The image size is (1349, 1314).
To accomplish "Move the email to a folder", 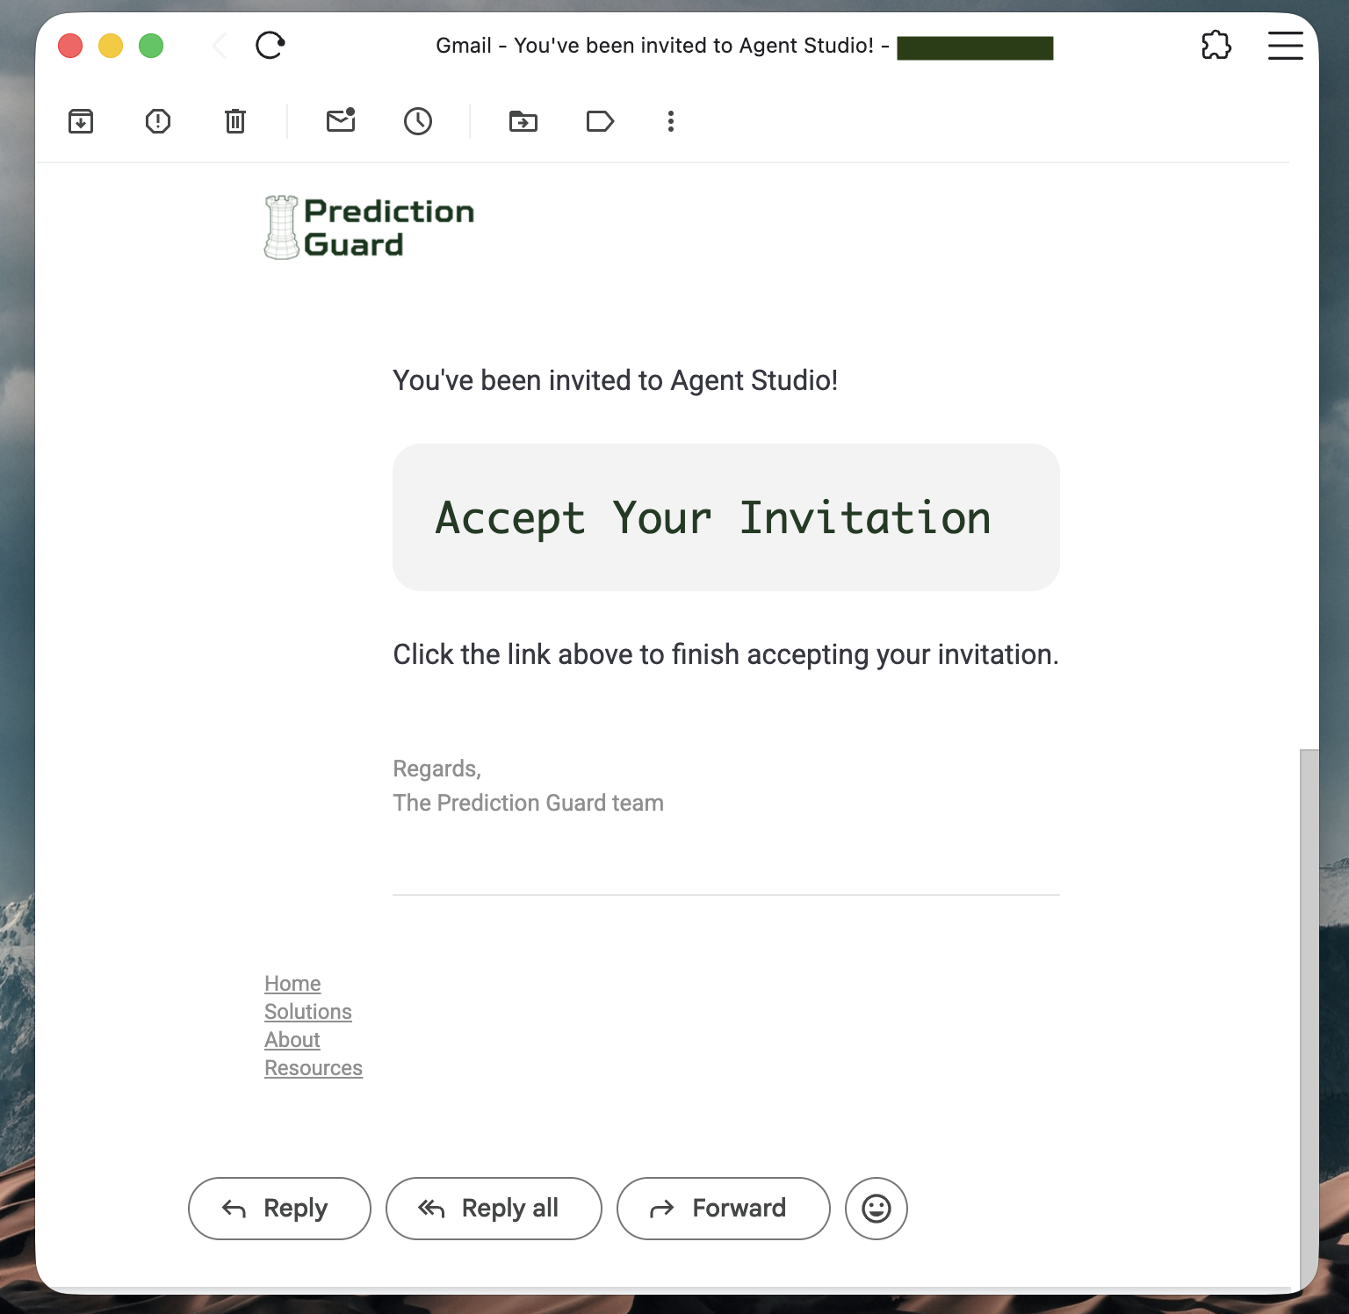I will click(523, 122).
